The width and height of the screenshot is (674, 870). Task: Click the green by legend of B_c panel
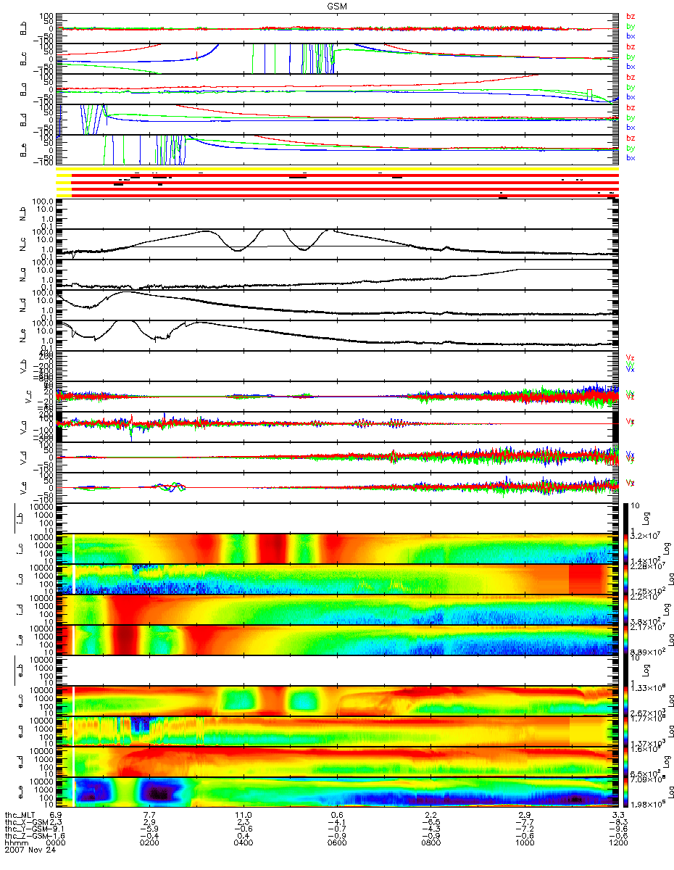631,57
